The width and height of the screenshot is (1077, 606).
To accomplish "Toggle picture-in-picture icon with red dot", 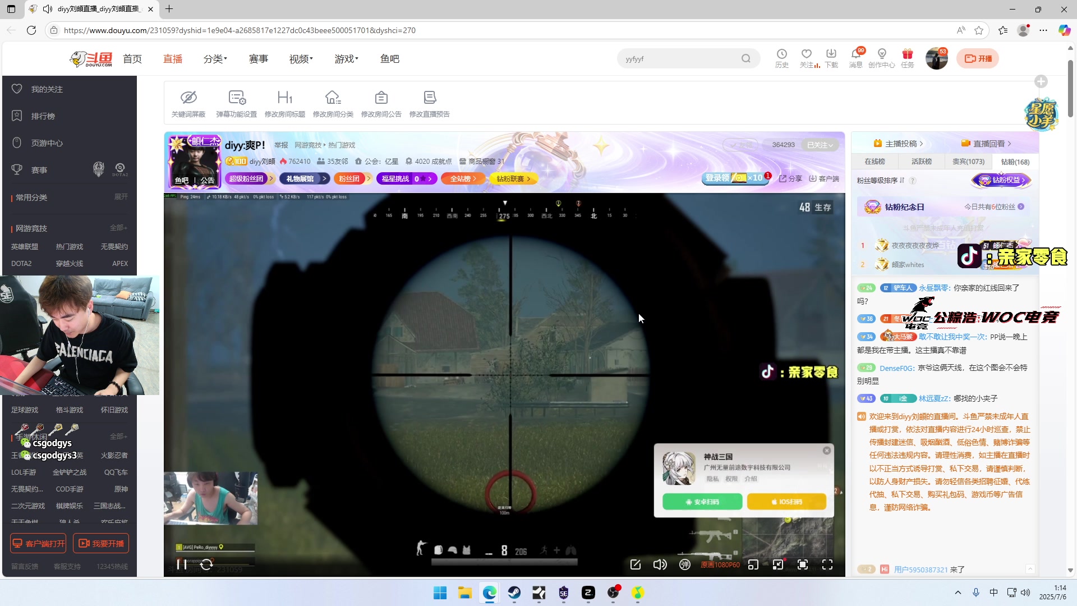I will [778, 564].
